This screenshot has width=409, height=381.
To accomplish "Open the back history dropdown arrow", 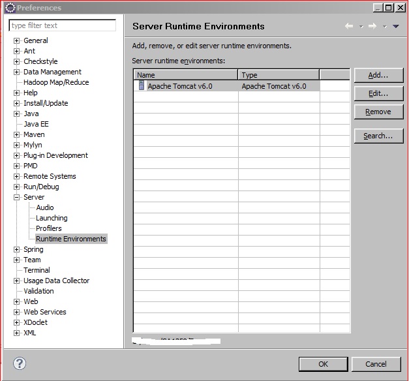I will pyautogui.click(x=361, y=26).
